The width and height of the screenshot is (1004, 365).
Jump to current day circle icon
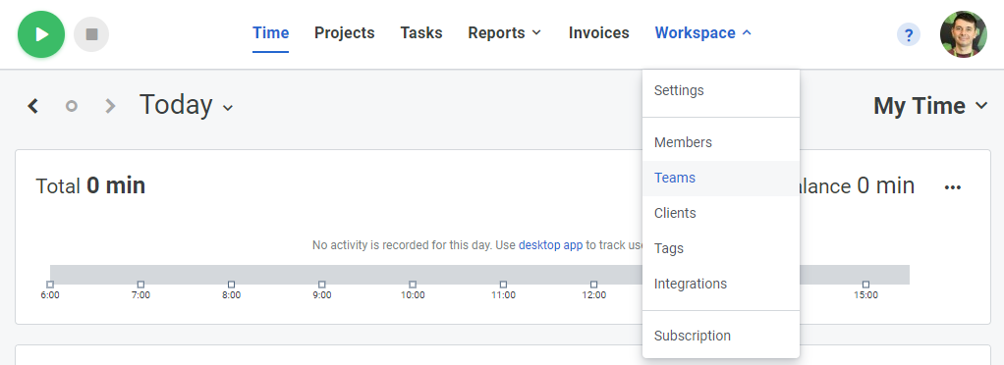72,105
